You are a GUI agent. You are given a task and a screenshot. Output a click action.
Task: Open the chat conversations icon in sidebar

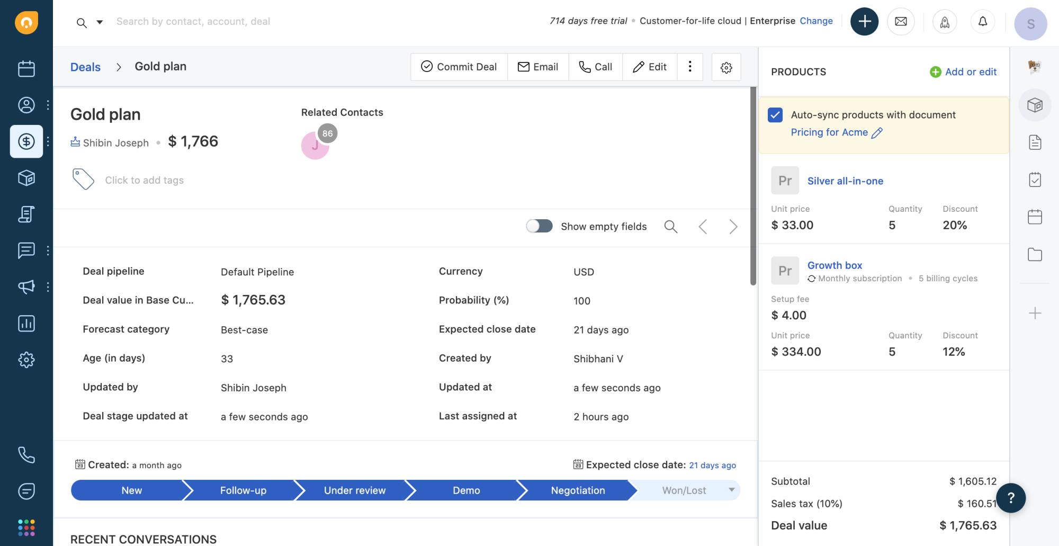click(x=26, y=250)
